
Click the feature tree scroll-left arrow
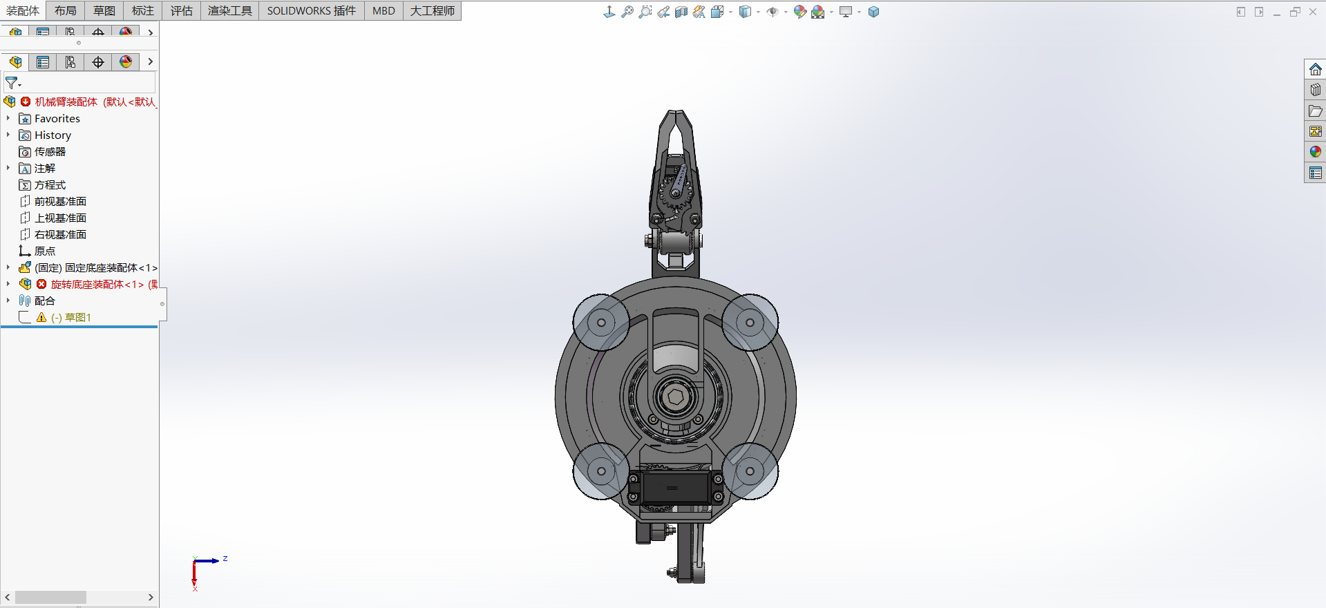(x=8, y=597)
